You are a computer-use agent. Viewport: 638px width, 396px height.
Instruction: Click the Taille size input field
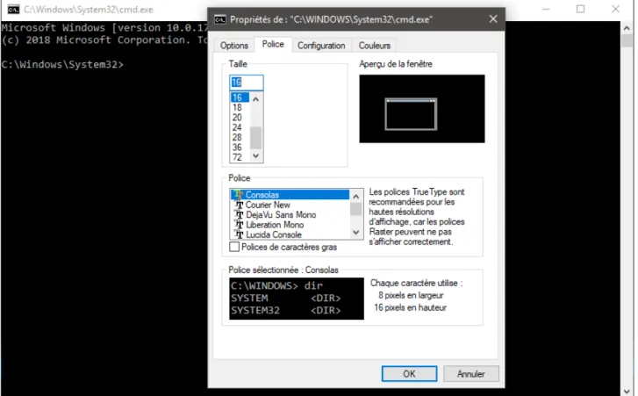coord(247,83)
